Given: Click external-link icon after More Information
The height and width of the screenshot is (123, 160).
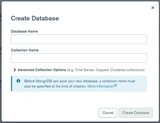Looking at the screenshot, I should click(x=116, y=85).
